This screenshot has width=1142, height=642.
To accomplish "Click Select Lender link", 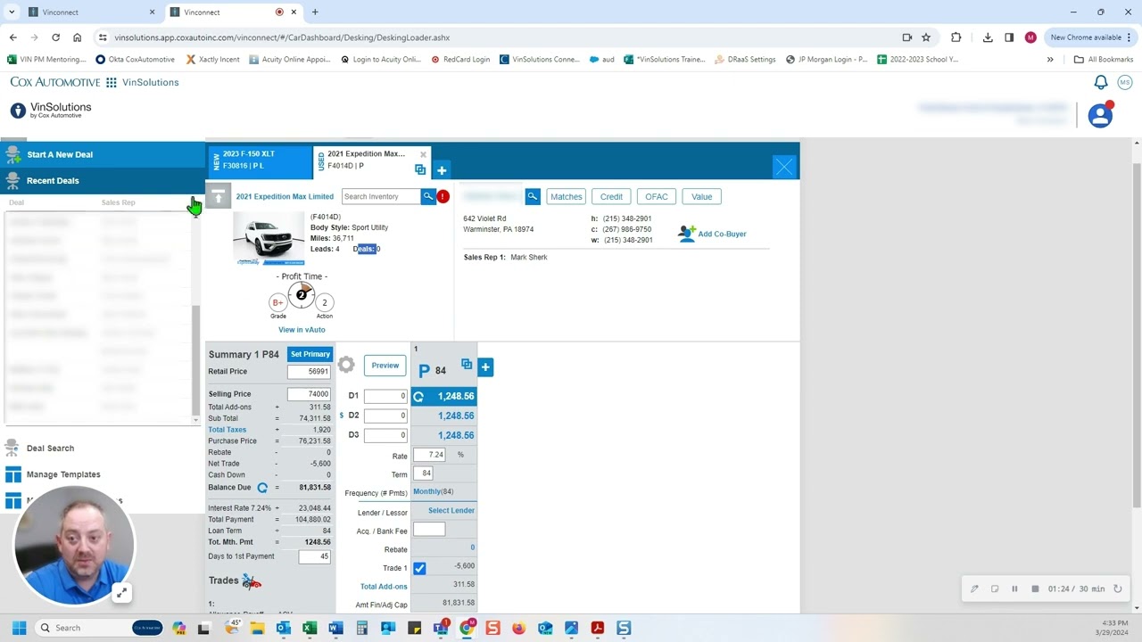I will click(x=451, y=511).
